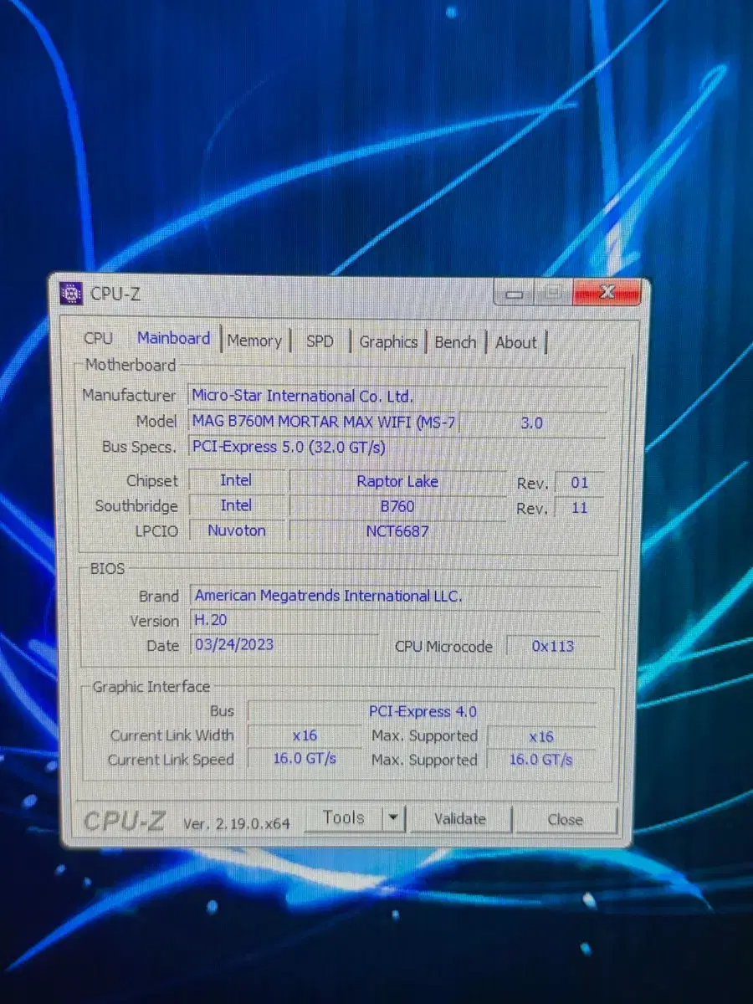Click the version text Ver. 2.19.0.x64
The width and height of the screenshot is (753, 1004).
coord(236,823)
